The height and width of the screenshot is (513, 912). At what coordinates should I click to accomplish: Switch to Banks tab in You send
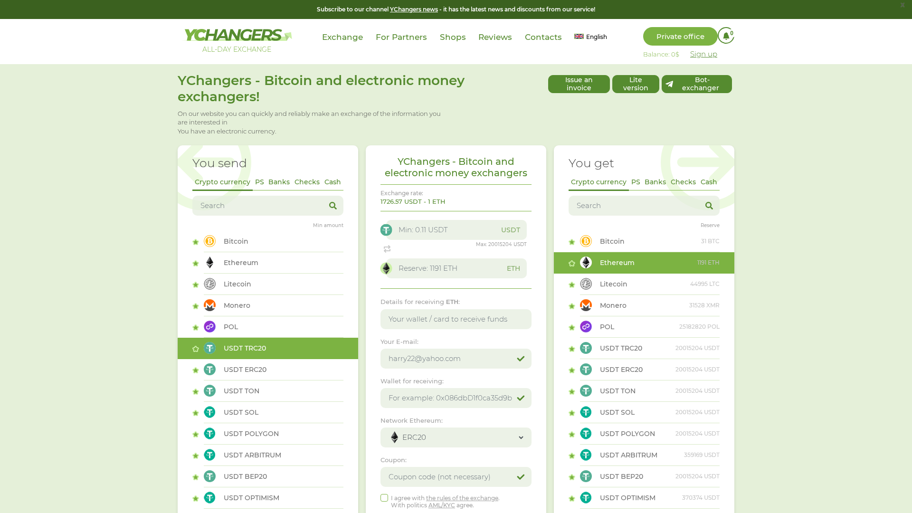(x=279, y=182)
